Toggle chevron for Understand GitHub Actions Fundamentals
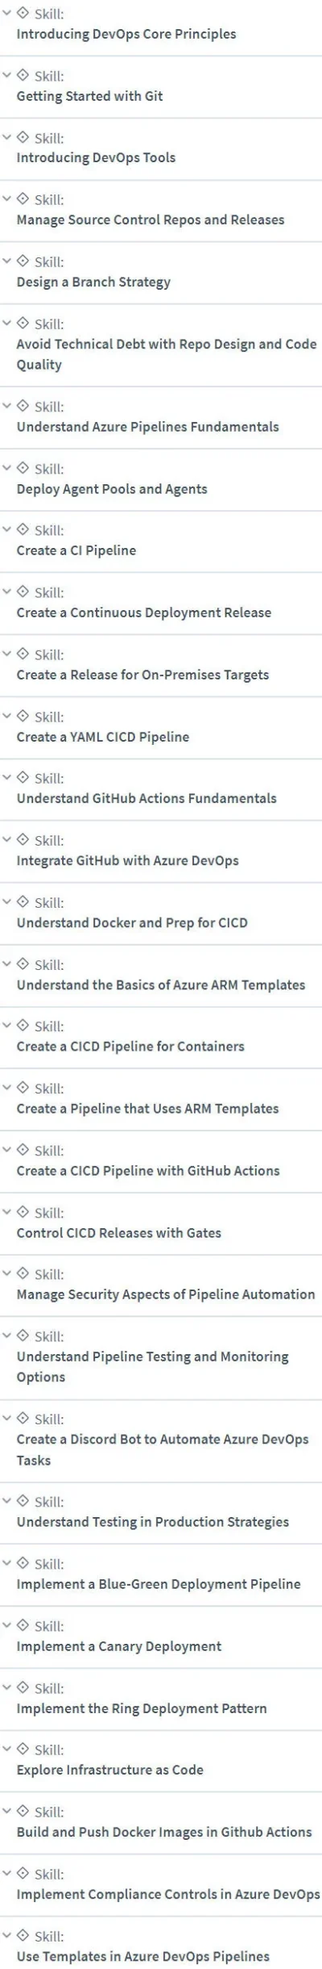The width and height of the screenshot is (322, 1969). pyautogui.click(x=7, y=778)
